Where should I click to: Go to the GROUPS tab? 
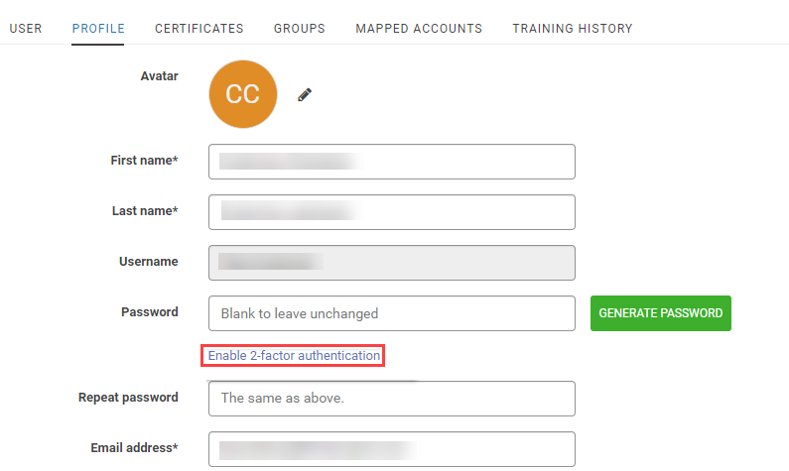(300, 29)
